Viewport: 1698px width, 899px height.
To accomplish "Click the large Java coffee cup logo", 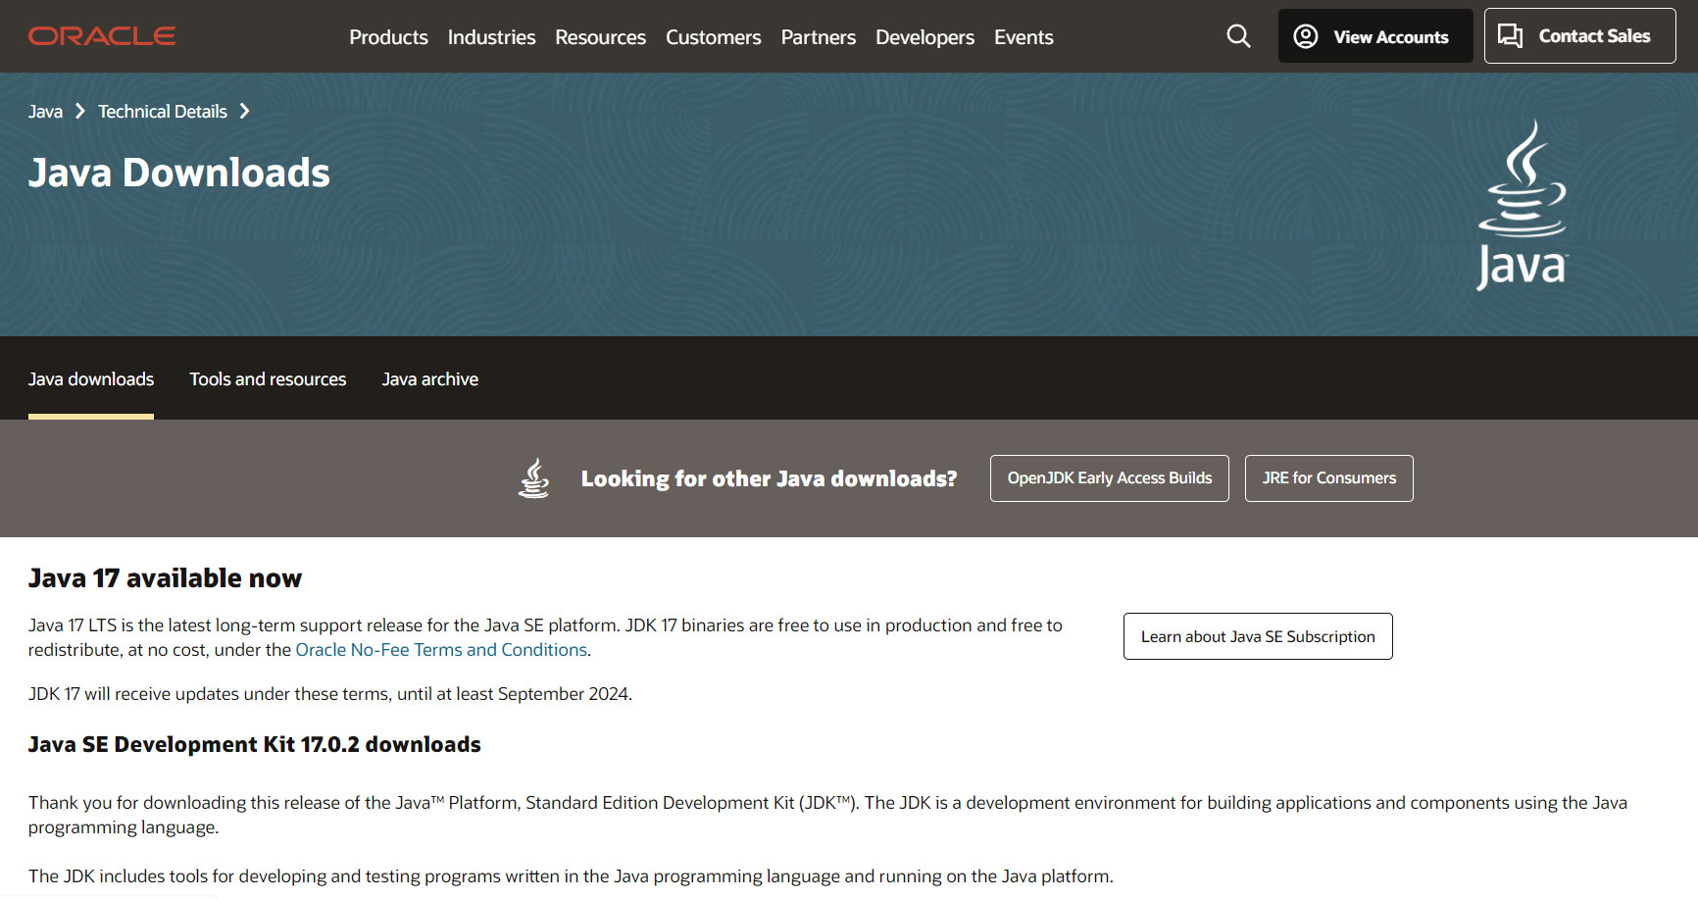I will coord(1523,205).
